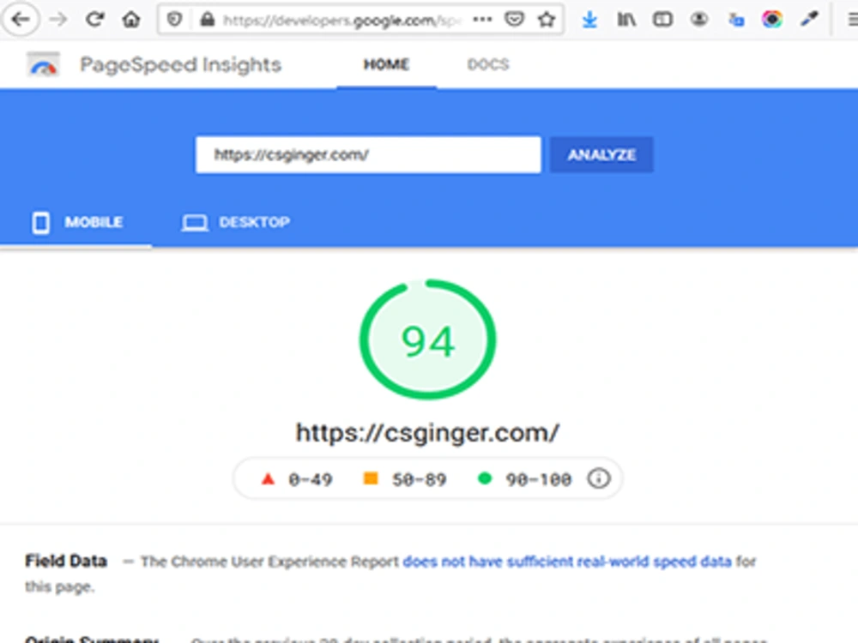This screenshot has height=643, width=858.
Task: Open the Downloads arrow icon
Action: (x=589, y=19)
